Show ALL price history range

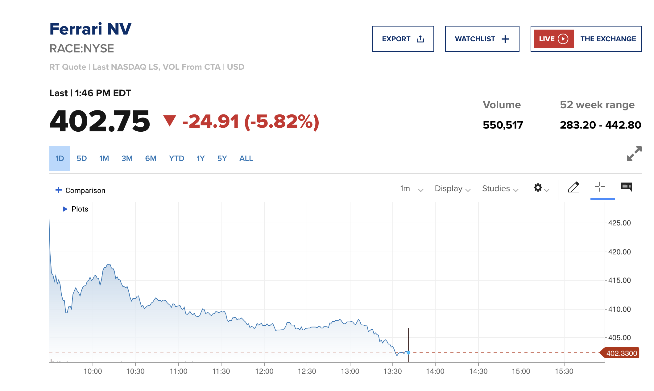tap(246, 158)
